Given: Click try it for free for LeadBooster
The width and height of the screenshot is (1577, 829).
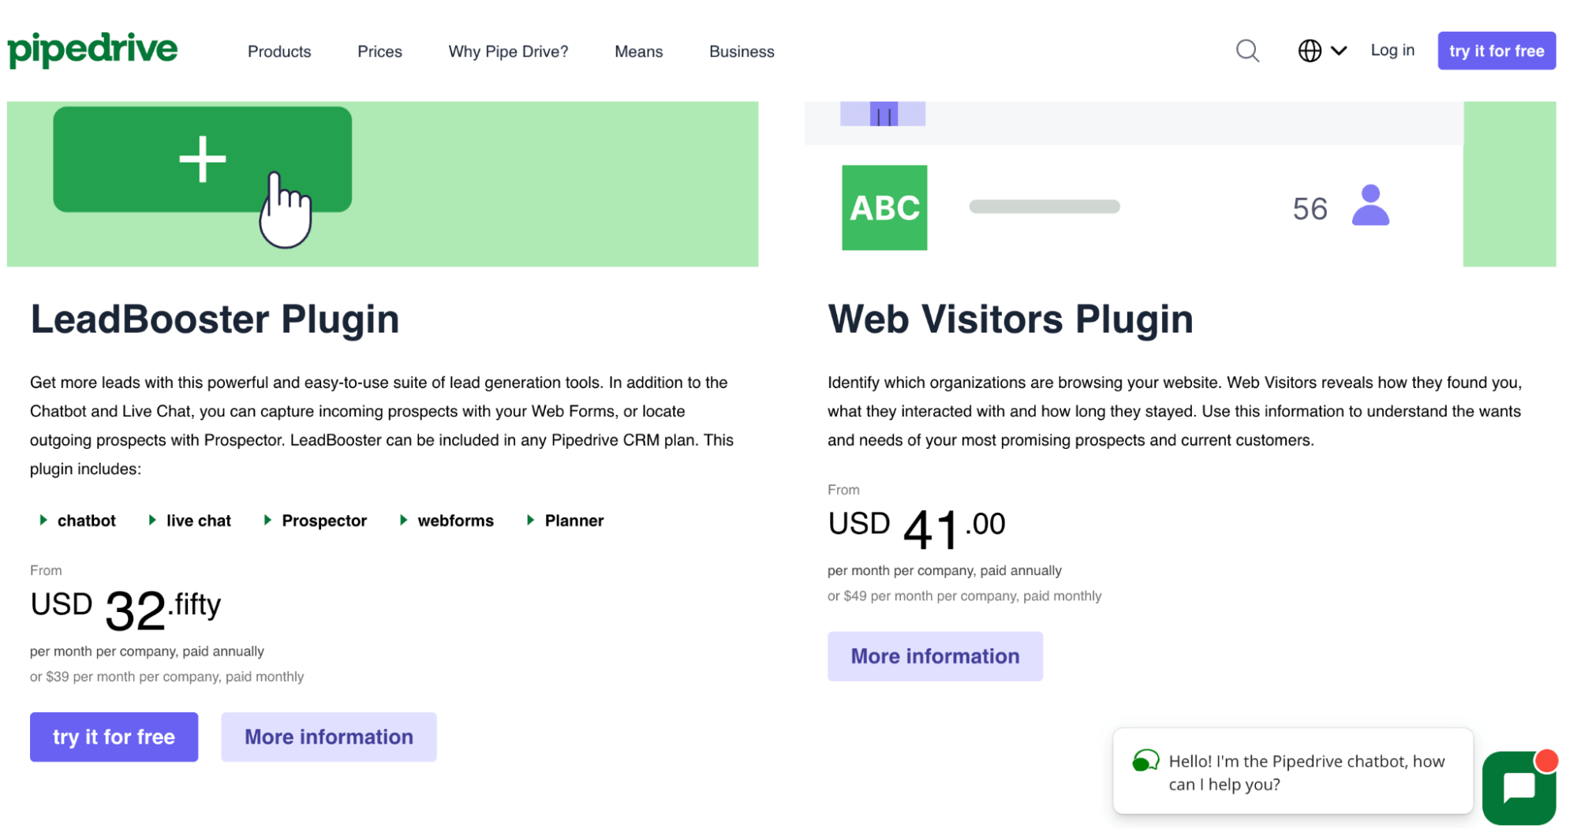Looking at the screenshot, I should pyautogui.click(x=114, y=736).
